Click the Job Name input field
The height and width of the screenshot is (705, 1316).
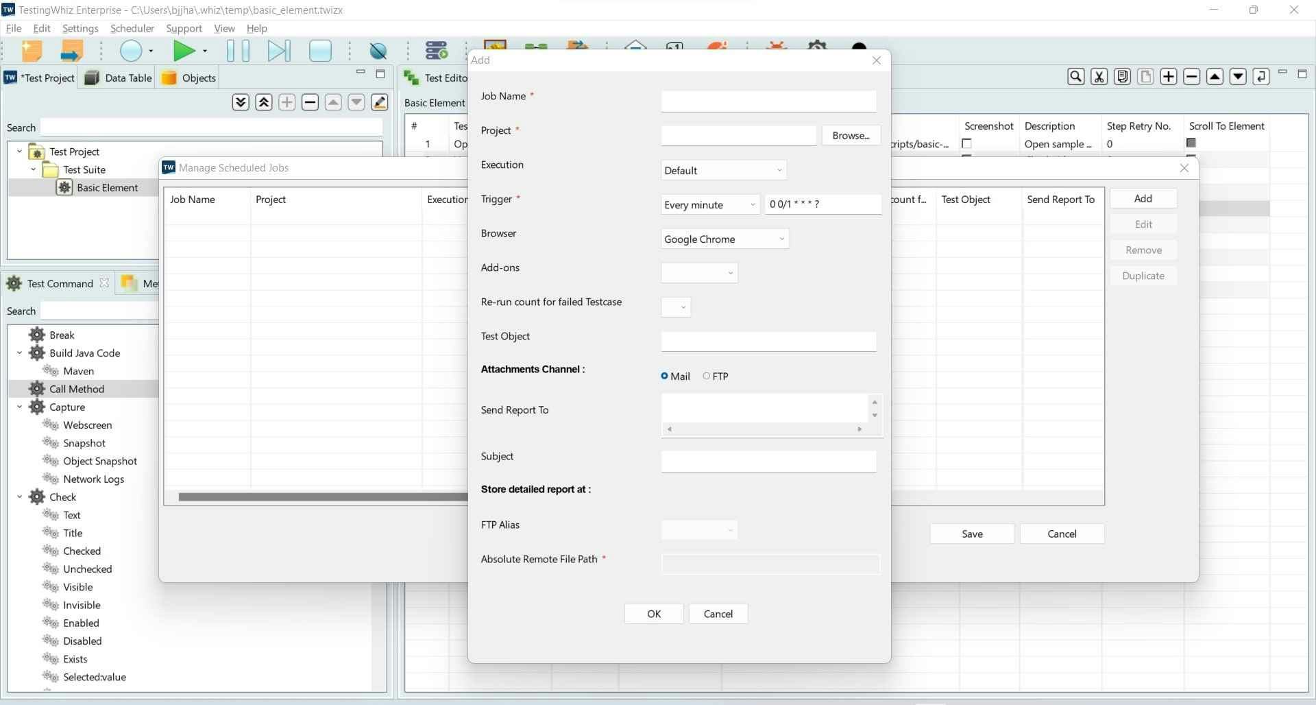tap(768, 101)
